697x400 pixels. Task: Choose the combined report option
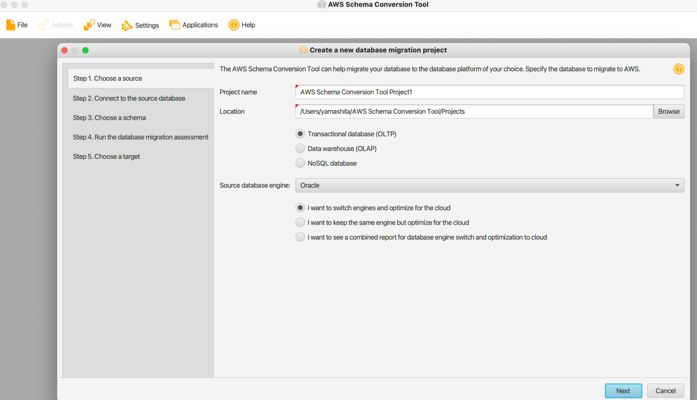pyautogui.click(x=300, y=237)
